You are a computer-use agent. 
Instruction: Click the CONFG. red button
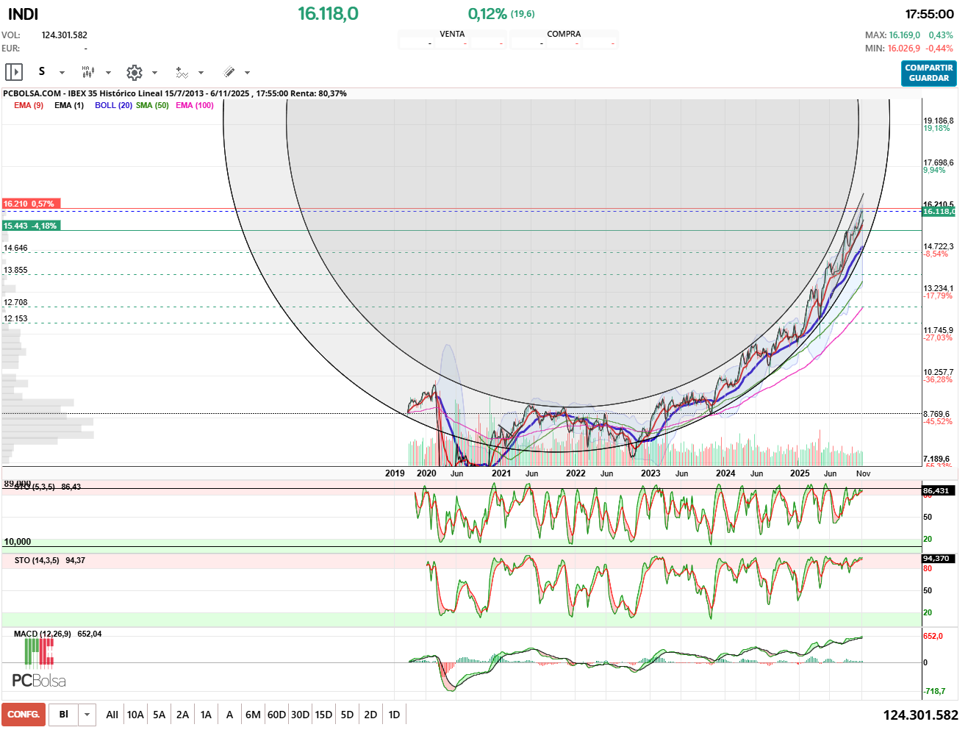[23, 714]
